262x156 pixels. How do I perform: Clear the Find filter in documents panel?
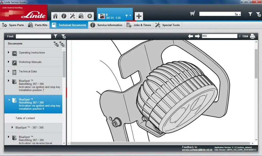63,36
